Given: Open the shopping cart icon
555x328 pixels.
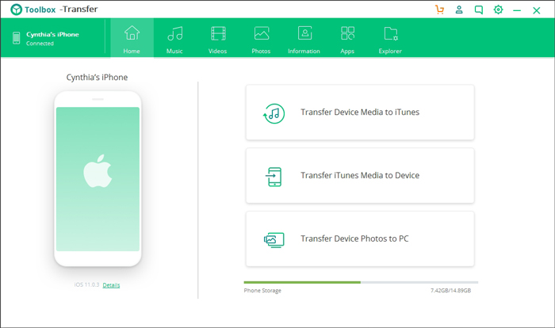Looking at the screenshot, I should tap(439, 10).
